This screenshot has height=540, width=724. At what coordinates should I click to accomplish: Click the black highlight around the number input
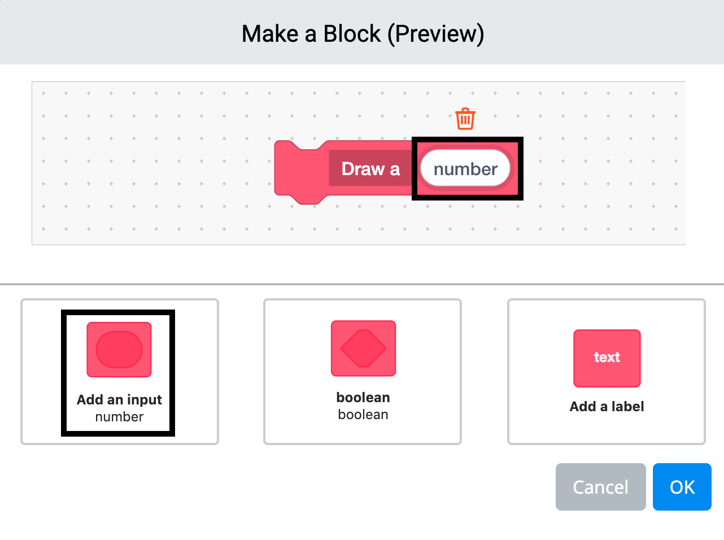point(468,140)
